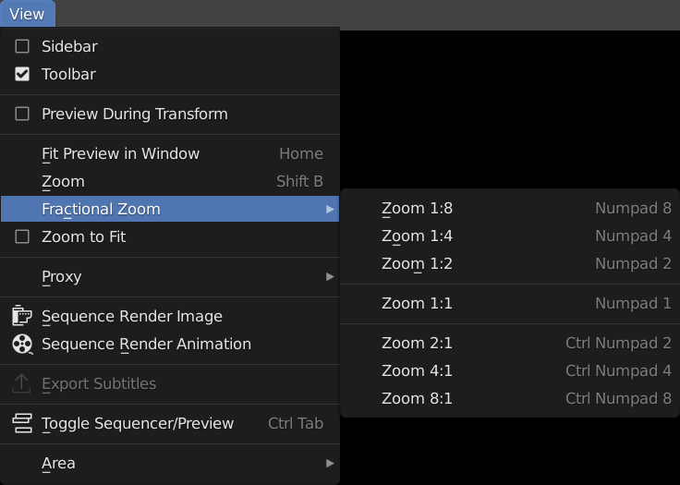Image resolution: width=680 pixels, height=485 pixels.
Task: Select Zoom 8:1
Action: click(x=510, y=399)
